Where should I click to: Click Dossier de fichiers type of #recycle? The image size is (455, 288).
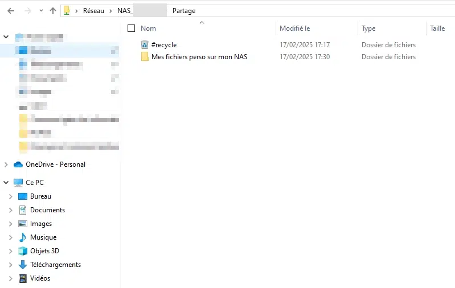[388, 45]
